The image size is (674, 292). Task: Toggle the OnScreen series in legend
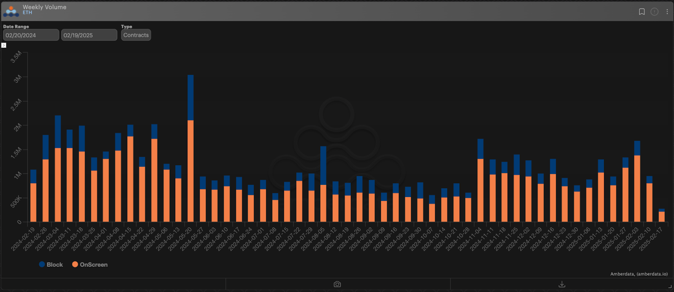(x=94, y=265)
